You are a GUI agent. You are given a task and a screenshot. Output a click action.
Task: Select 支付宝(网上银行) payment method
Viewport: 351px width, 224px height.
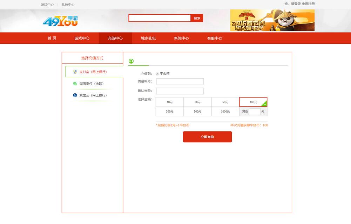[x=94, y=72]
